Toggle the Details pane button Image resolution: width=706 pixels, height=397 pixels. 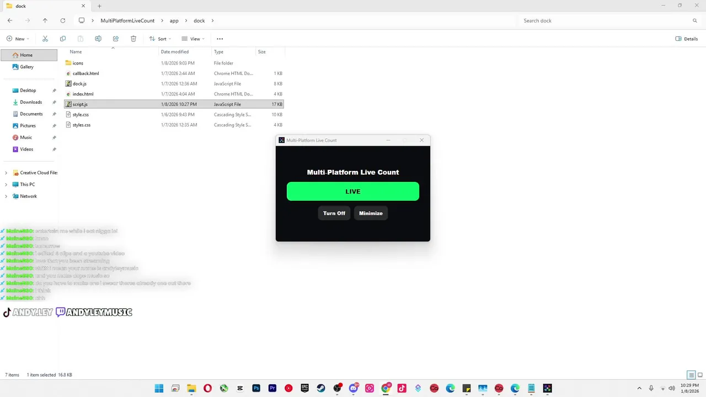687,39
